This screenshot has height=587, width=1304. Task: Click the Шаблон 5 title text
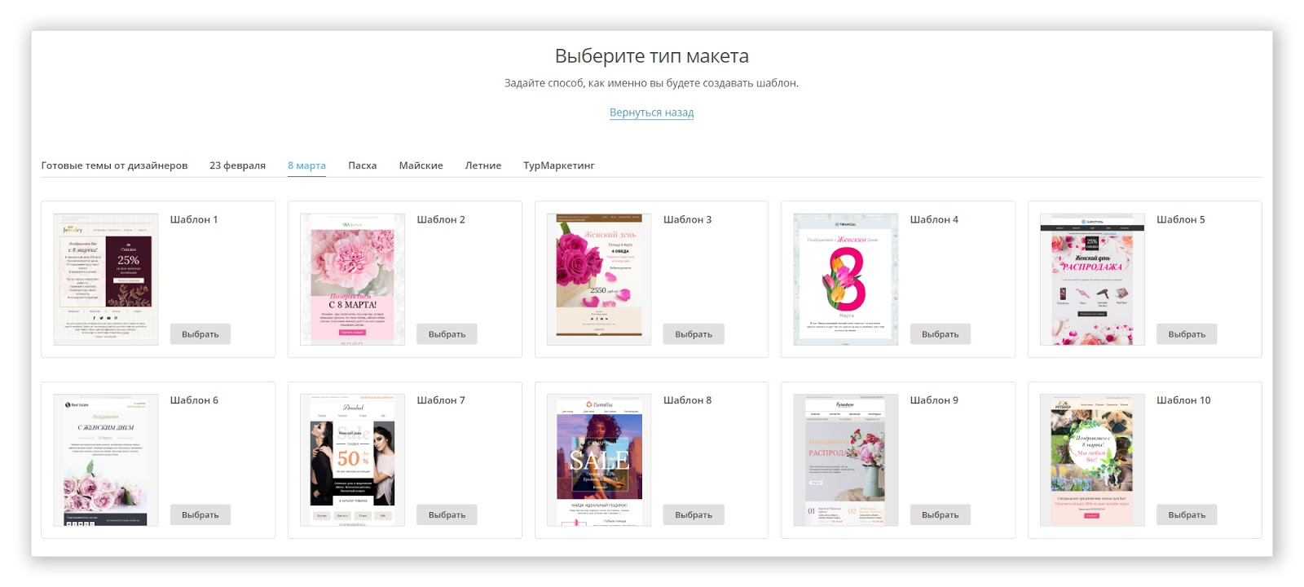pos(1181,219)
